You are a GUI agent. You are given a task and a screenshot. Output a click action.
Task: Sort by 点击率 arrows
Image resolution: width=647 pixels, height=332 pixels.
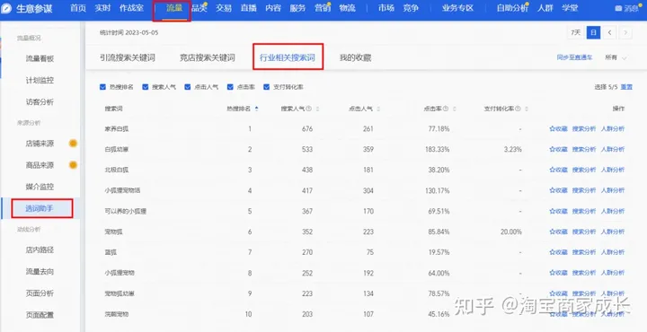click(x=455, y=109)
